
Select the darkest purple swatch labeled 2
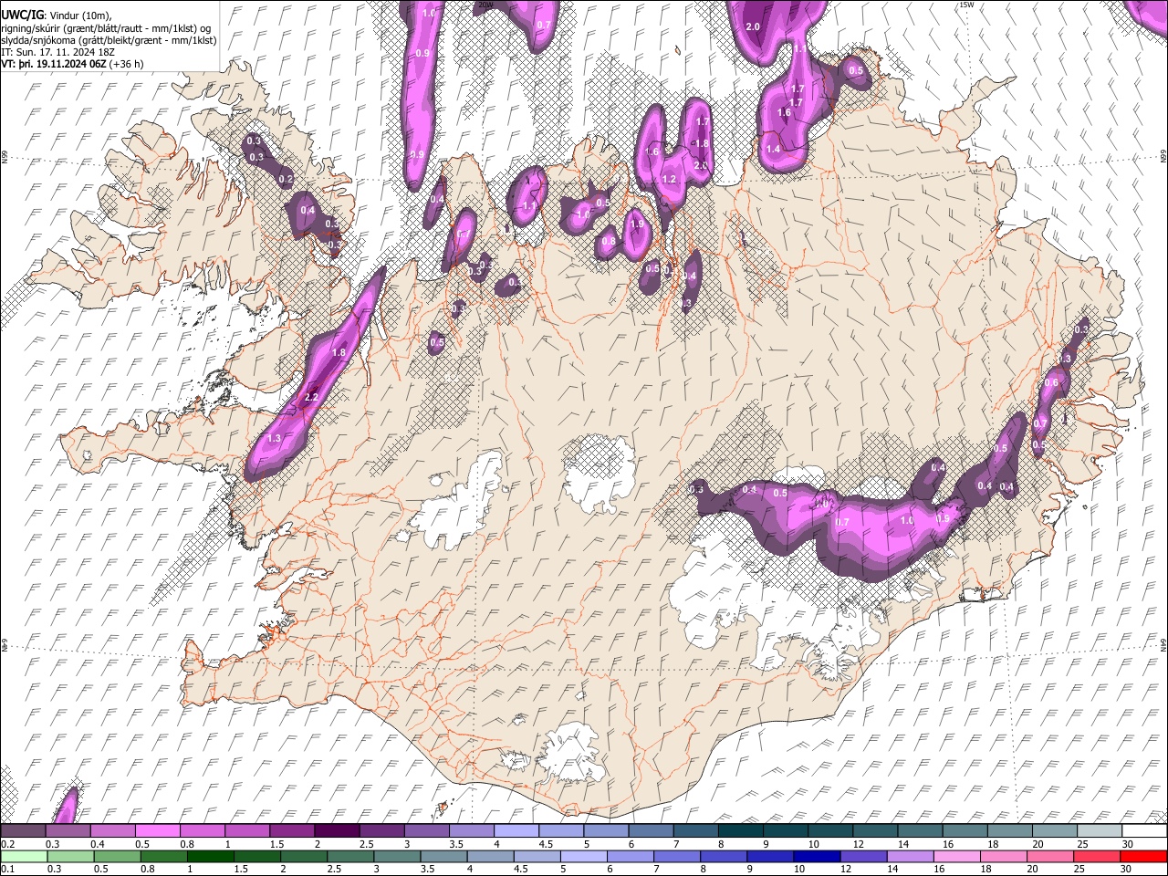(336, 831)
